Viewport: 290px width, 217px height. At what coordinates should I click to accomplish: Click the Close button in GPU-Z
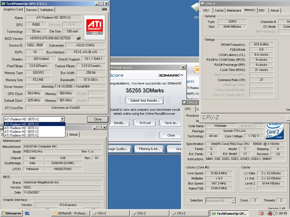pos(98,119)
